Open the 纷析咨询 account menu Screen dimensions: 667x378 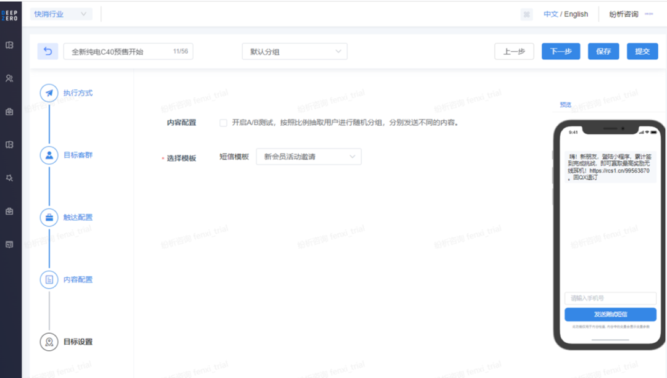625,14
